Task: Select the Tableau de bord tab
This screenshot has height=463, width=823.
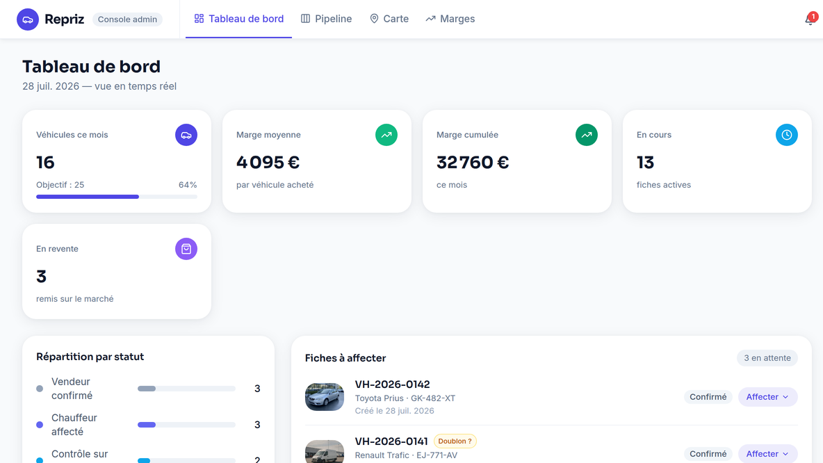Action: [239, 19]
